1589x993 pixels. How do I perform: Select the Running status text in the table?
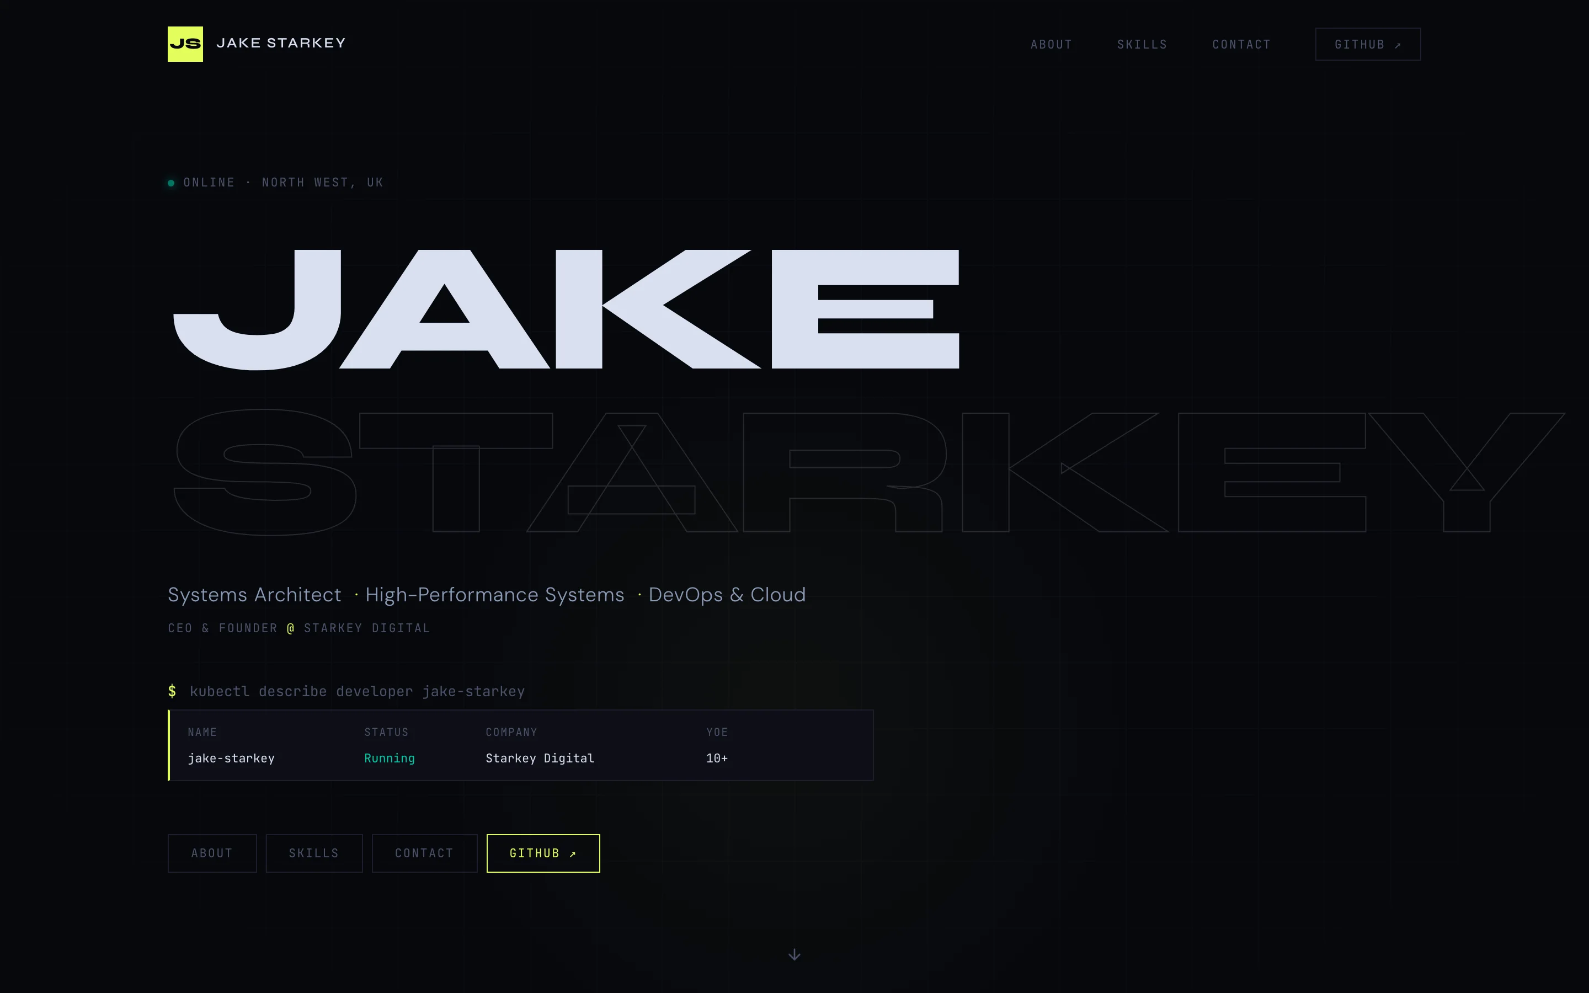point(389,758)
